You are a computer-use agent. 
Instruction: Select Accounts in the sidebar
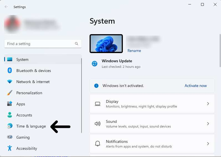(x=43, y=115)
